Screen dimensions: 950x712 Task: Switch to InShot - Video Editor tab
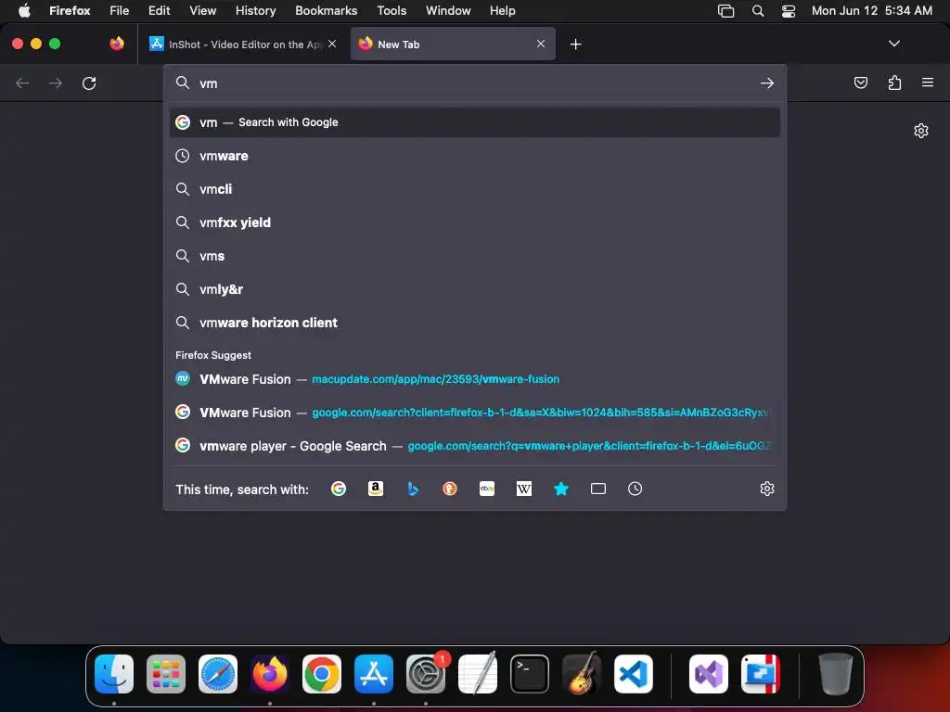tap(244, 44)
